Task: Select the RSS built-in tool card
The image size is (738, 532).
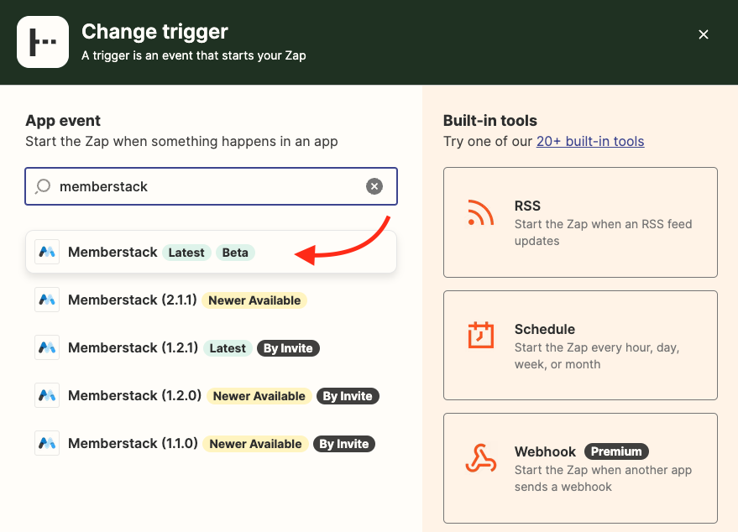Action: [580, 222]
